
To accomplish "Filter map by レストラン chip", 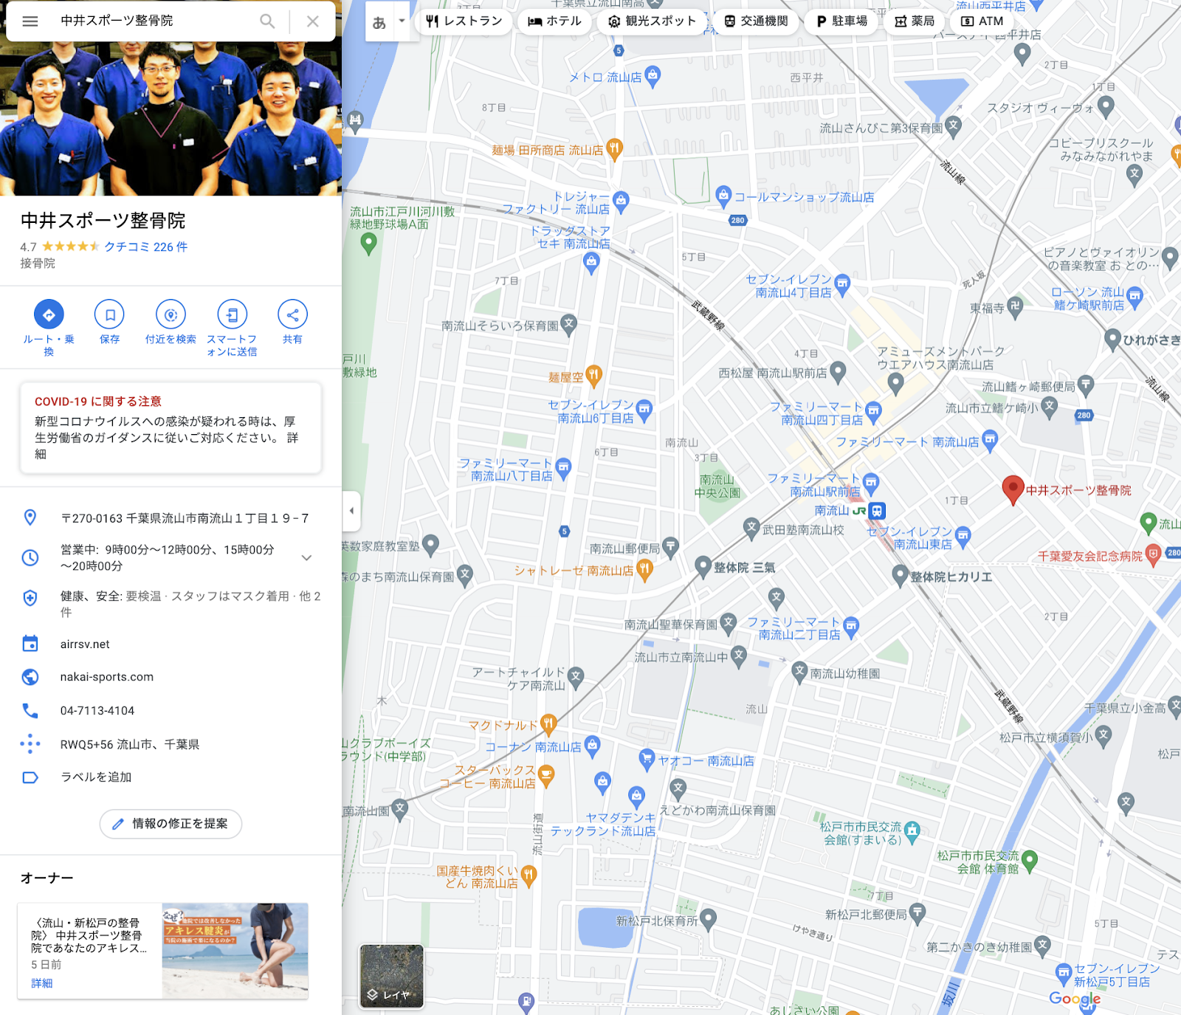I will tap(464, 21).
